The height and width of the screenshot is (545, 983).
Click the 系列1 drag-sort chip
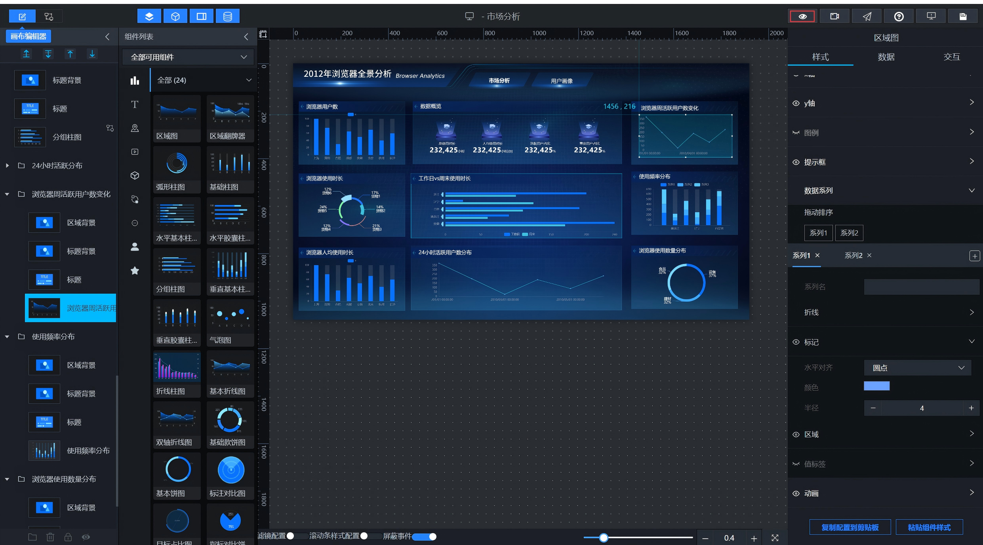(x=818, y=233)
